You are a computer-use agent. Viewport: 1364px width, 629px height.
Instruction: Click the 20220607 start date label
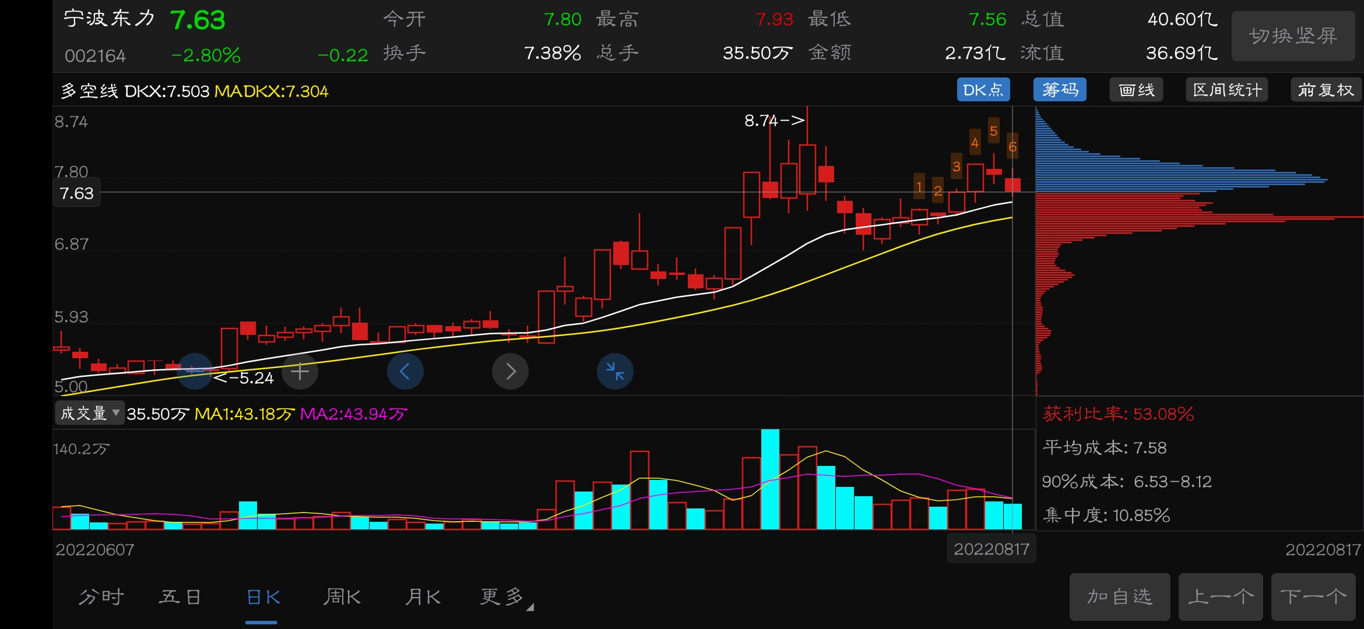[94, 549]
